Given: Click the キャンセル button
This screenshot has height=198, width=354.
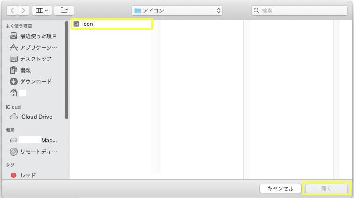Looking at the screenshot, I should [280, 188].
